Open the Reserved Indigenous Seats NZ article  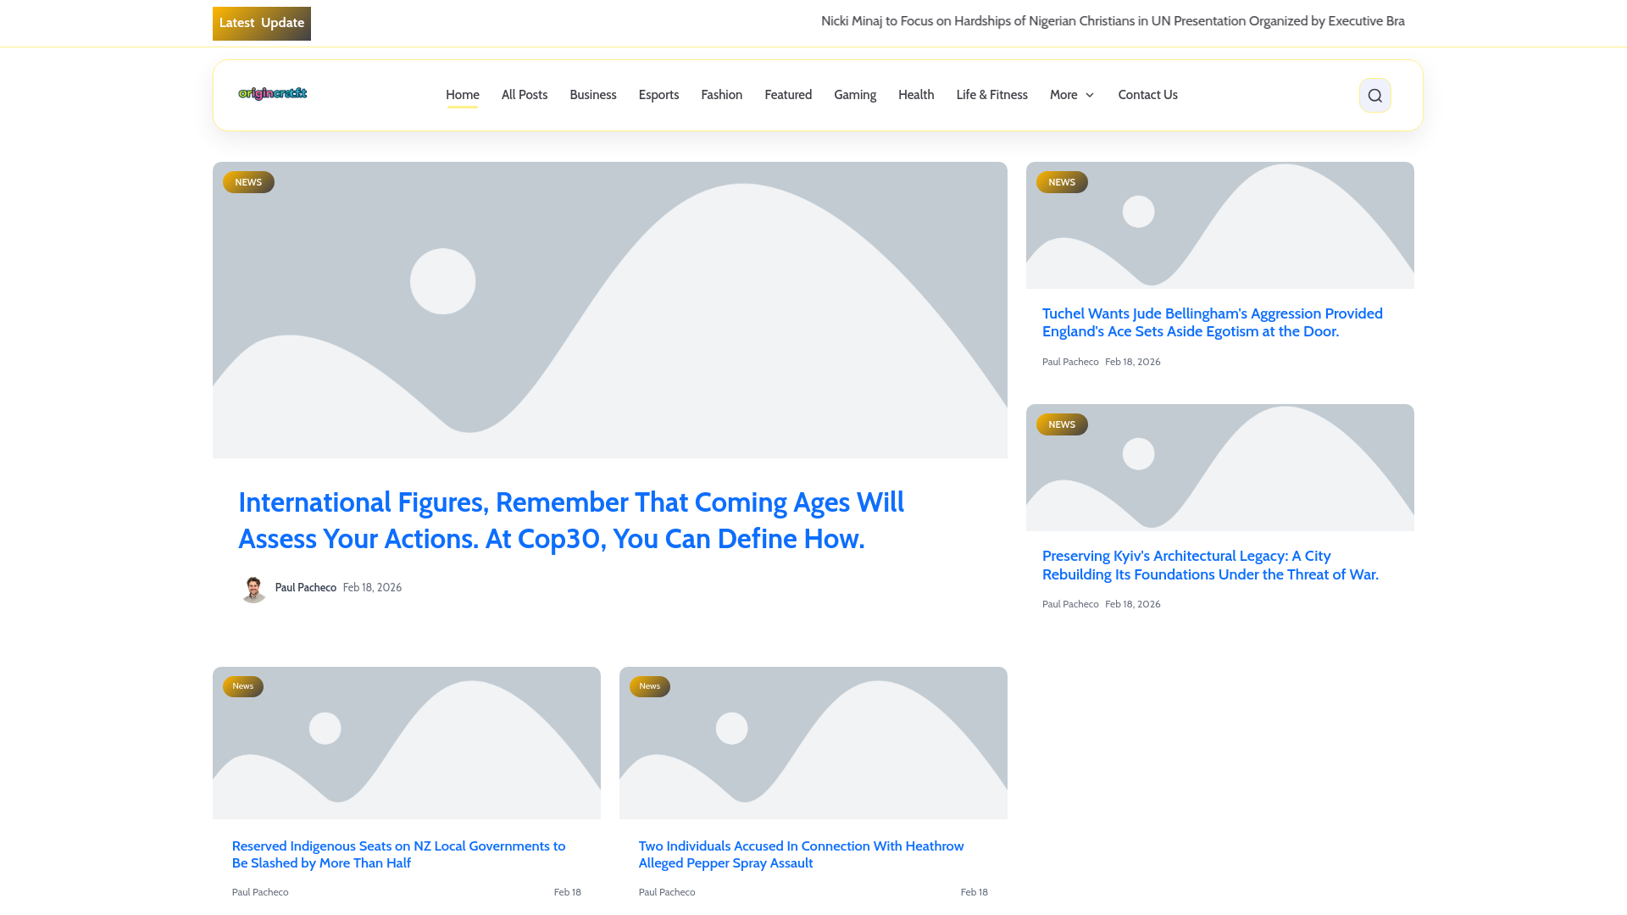398,854
